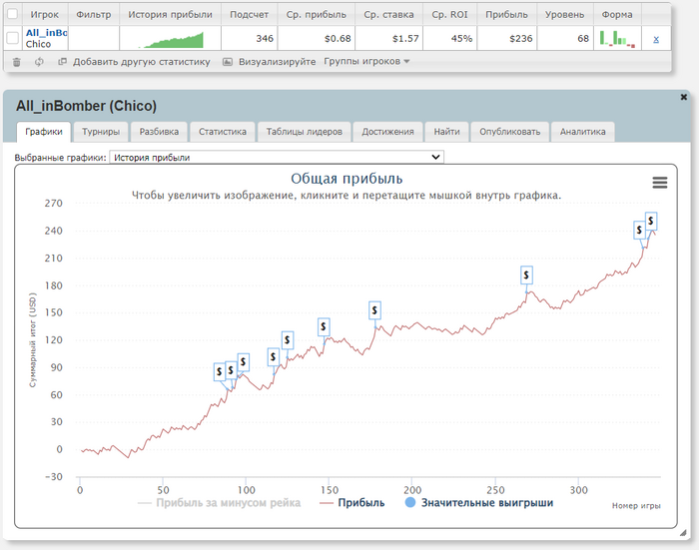The width and height of the screenshot is (699, 550).
Task: Sort by the Прибыль column header
Action: coord(506,14)
